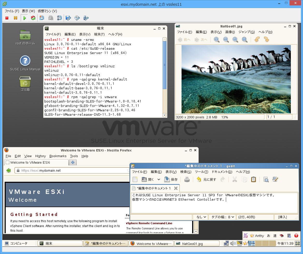The image size is (303, 254).
Task: Open find and replace in gedit
Action: 275,179
